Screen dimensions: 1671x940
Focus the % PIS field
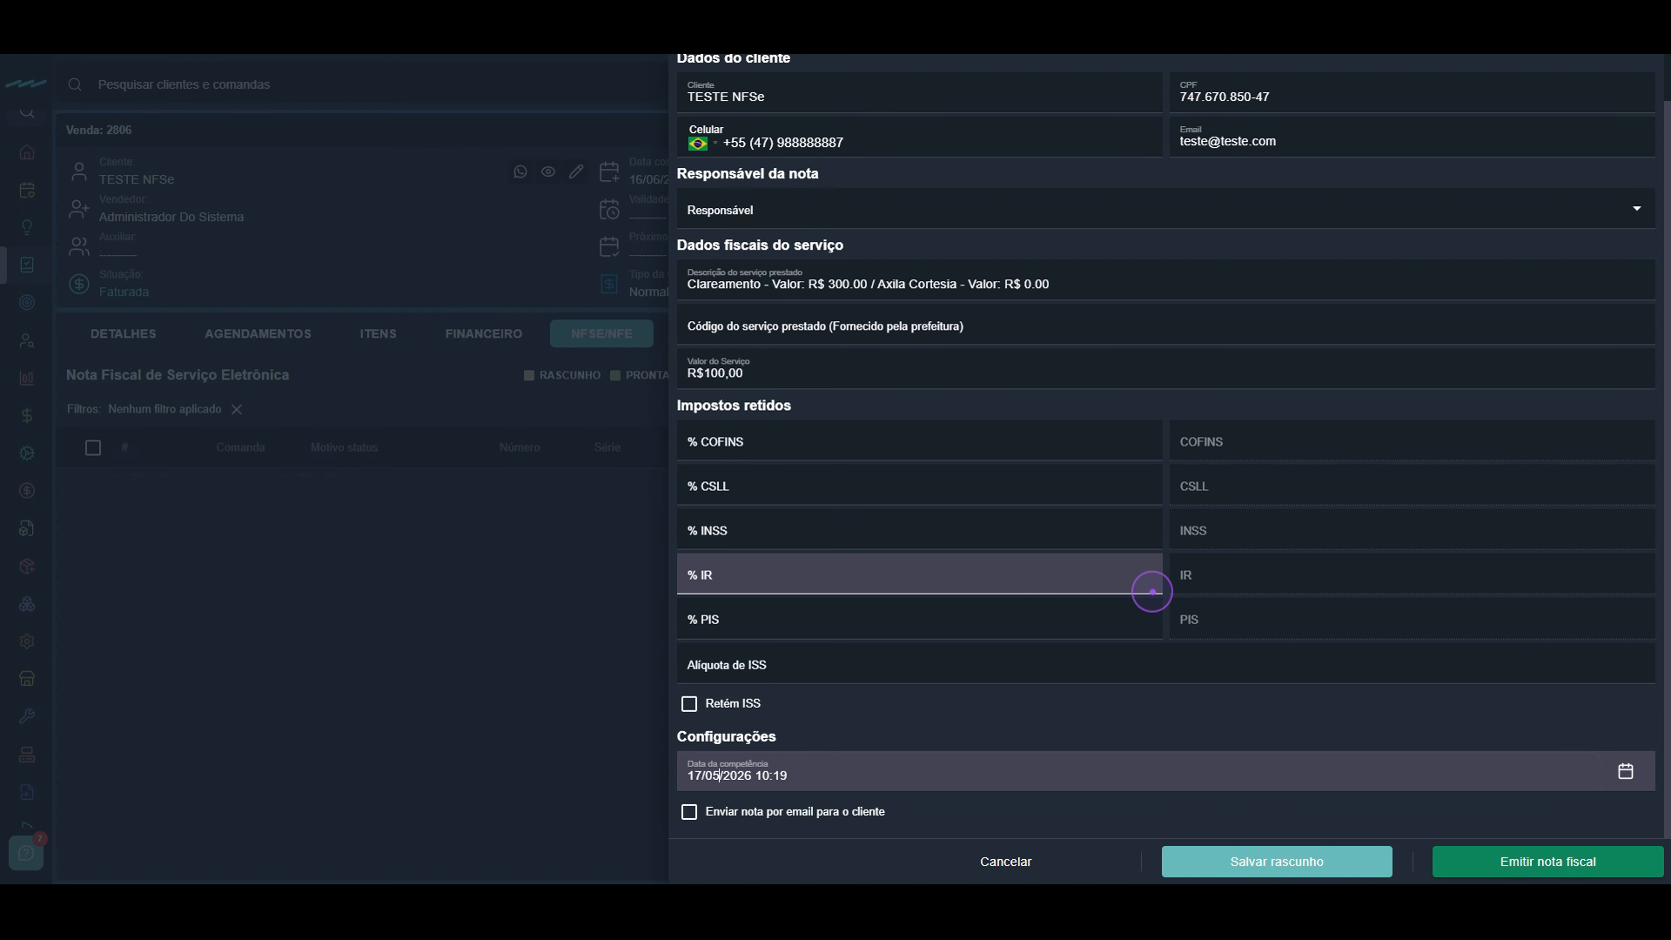(x=920, y=619)
